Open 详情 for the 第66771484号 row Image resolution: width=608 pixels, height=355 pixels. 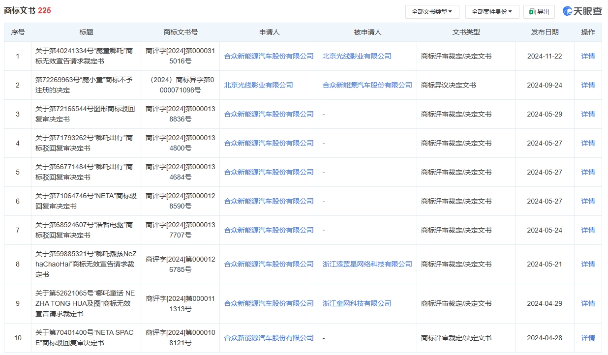(588, 172)
